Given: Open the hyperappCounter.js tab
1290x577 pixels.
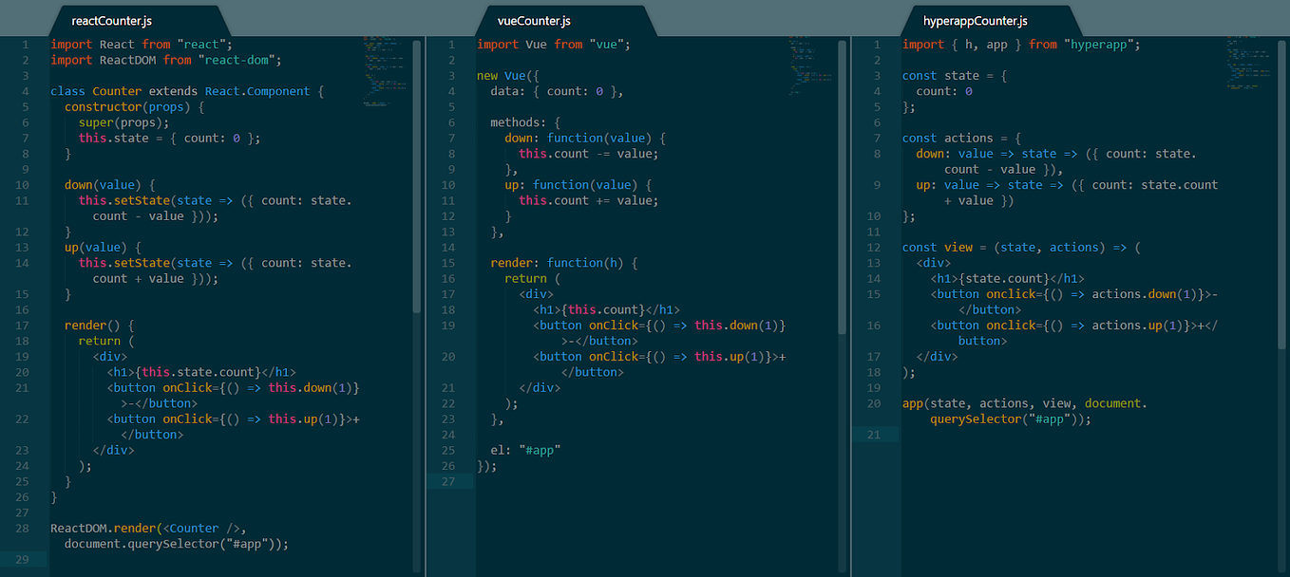Looking at the screenshot, I should pyautogui.click(x=969, y=19).
